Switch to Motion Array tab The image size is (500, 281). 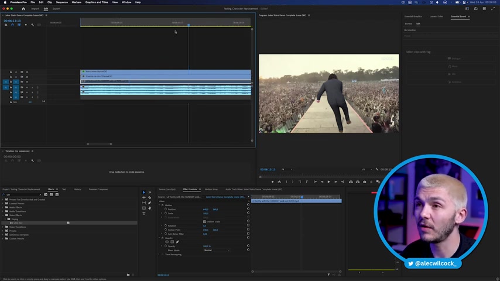click(211, 190)
